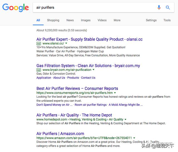This screenshot has height=152, width=178.
Task: Click About 9,230,000 results text
Action: [x=62, y=30]
